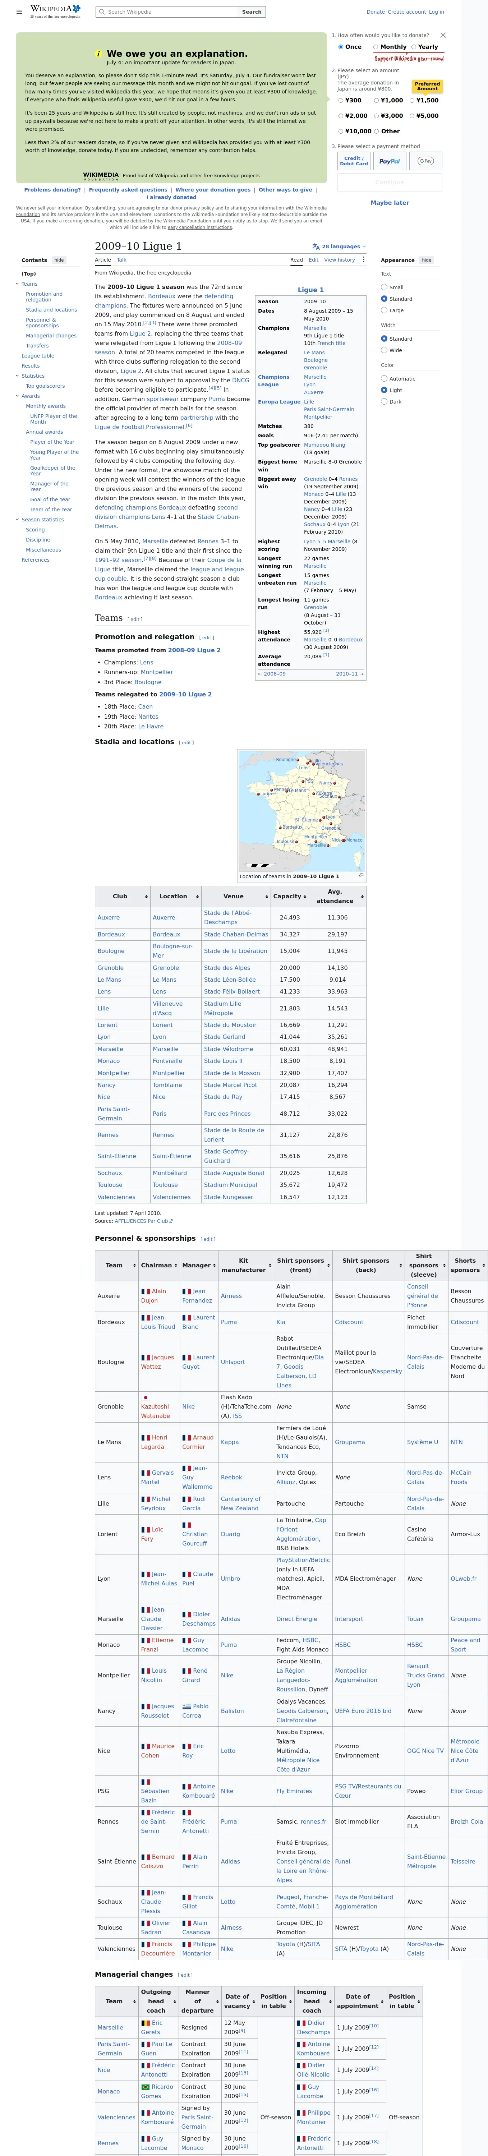Screen dimensions: 488x2156
Task: Open Frequently asked questions link
Action: [x=128, y=190]
